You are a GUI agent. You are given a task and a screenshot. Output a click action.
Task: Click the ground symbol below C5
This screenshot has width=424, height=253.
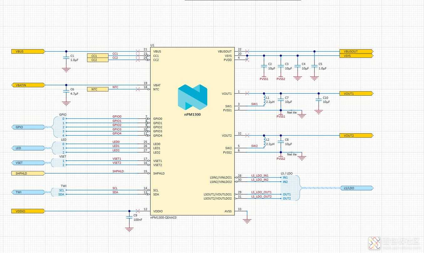(x=314, y=78)
